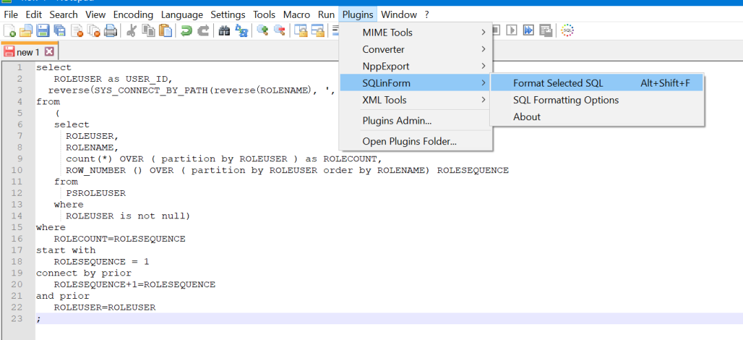Click the Redo arrow icon
This screenshot has width=743, height=340.
203,31
